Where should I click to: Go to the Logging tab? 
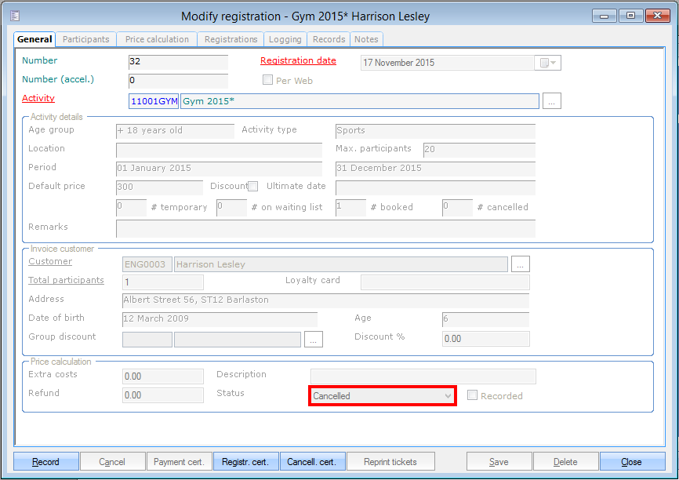pos(285,39)
